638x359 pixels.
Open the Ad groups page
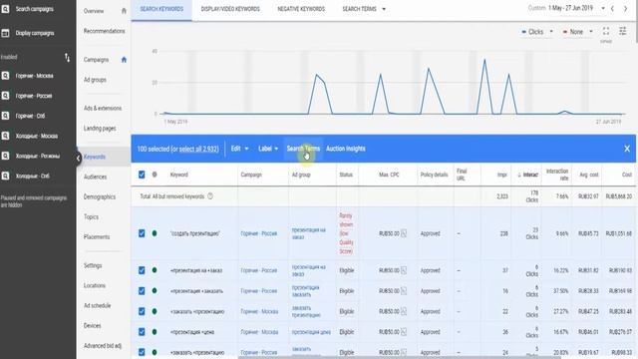(95, 80)
